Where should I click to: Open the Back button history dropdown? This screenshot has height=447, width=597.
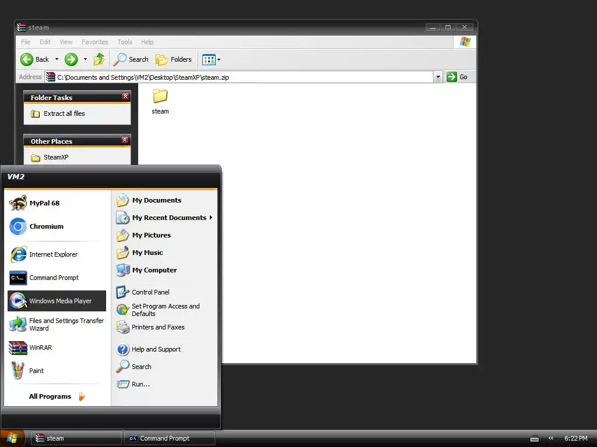[x=57, y=59]
